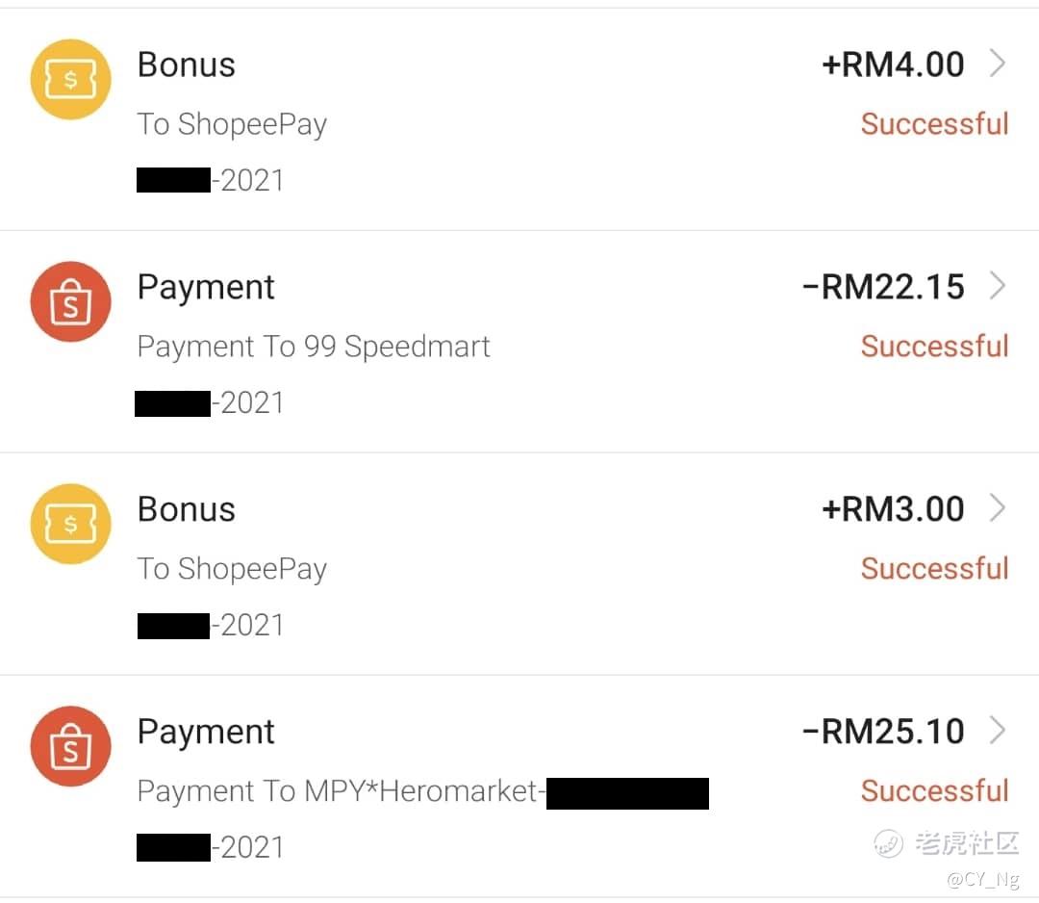Click Successful status under +RM3.00
Image resolution: width=1039 pixels, height=903 pixels.
click(934, 569)
